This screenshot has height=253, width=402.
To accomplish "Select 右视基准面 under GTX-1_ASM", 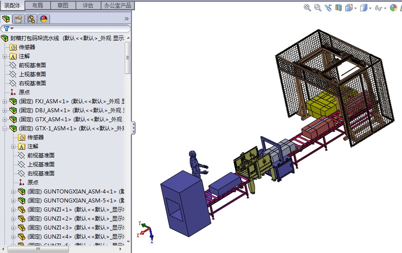I will pyautogui.click(x=41, y=173).
